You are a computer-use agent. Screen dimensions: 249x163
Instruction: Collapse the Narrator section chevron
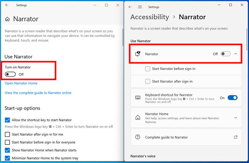(236, 54)
